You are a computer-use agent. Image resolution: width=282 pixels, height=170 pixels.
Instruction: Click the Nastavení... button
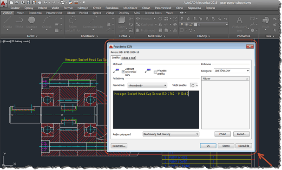(119, 146)
